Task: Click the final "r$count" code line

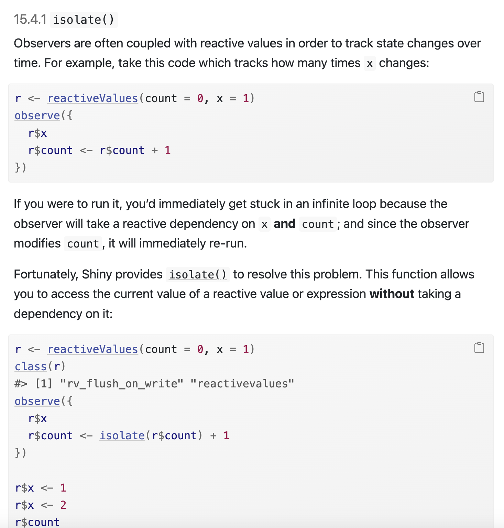Action: tap(37, 522)
